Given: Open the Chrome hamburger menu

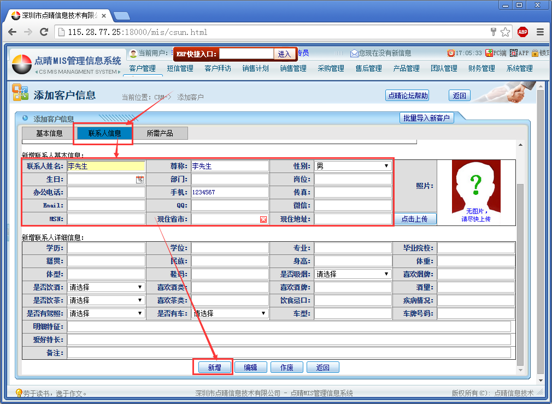Looking at the screenshot, I should pos(540,32).
